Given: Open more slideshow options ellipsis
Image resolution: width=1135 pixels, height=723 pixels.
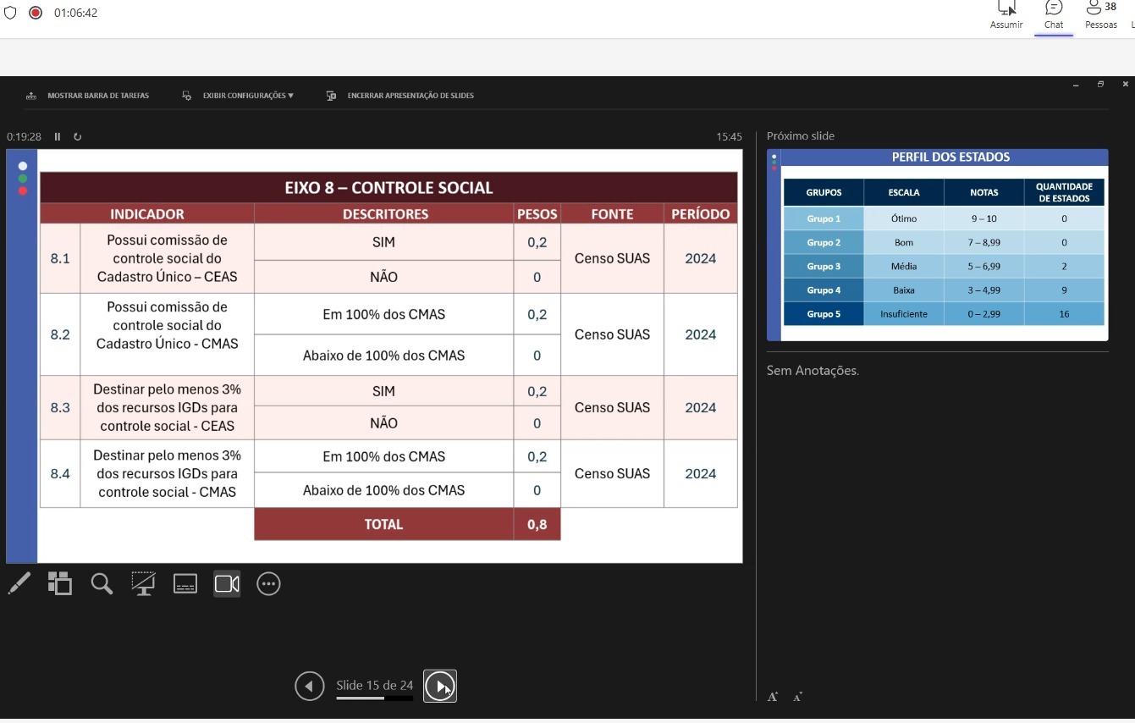Looking at the screenshot, I should click(268, 583).
